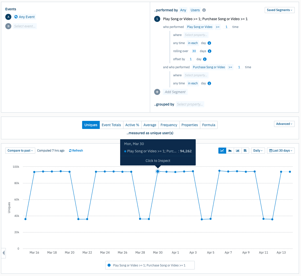The height and width of the screenshot is (276, 301).
Task: Click the grouped by Select property field
Action: (190, 104)
